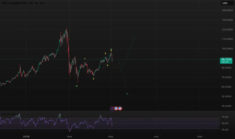
Task: Select the yellow wave label 4
Action: point(107,65)
